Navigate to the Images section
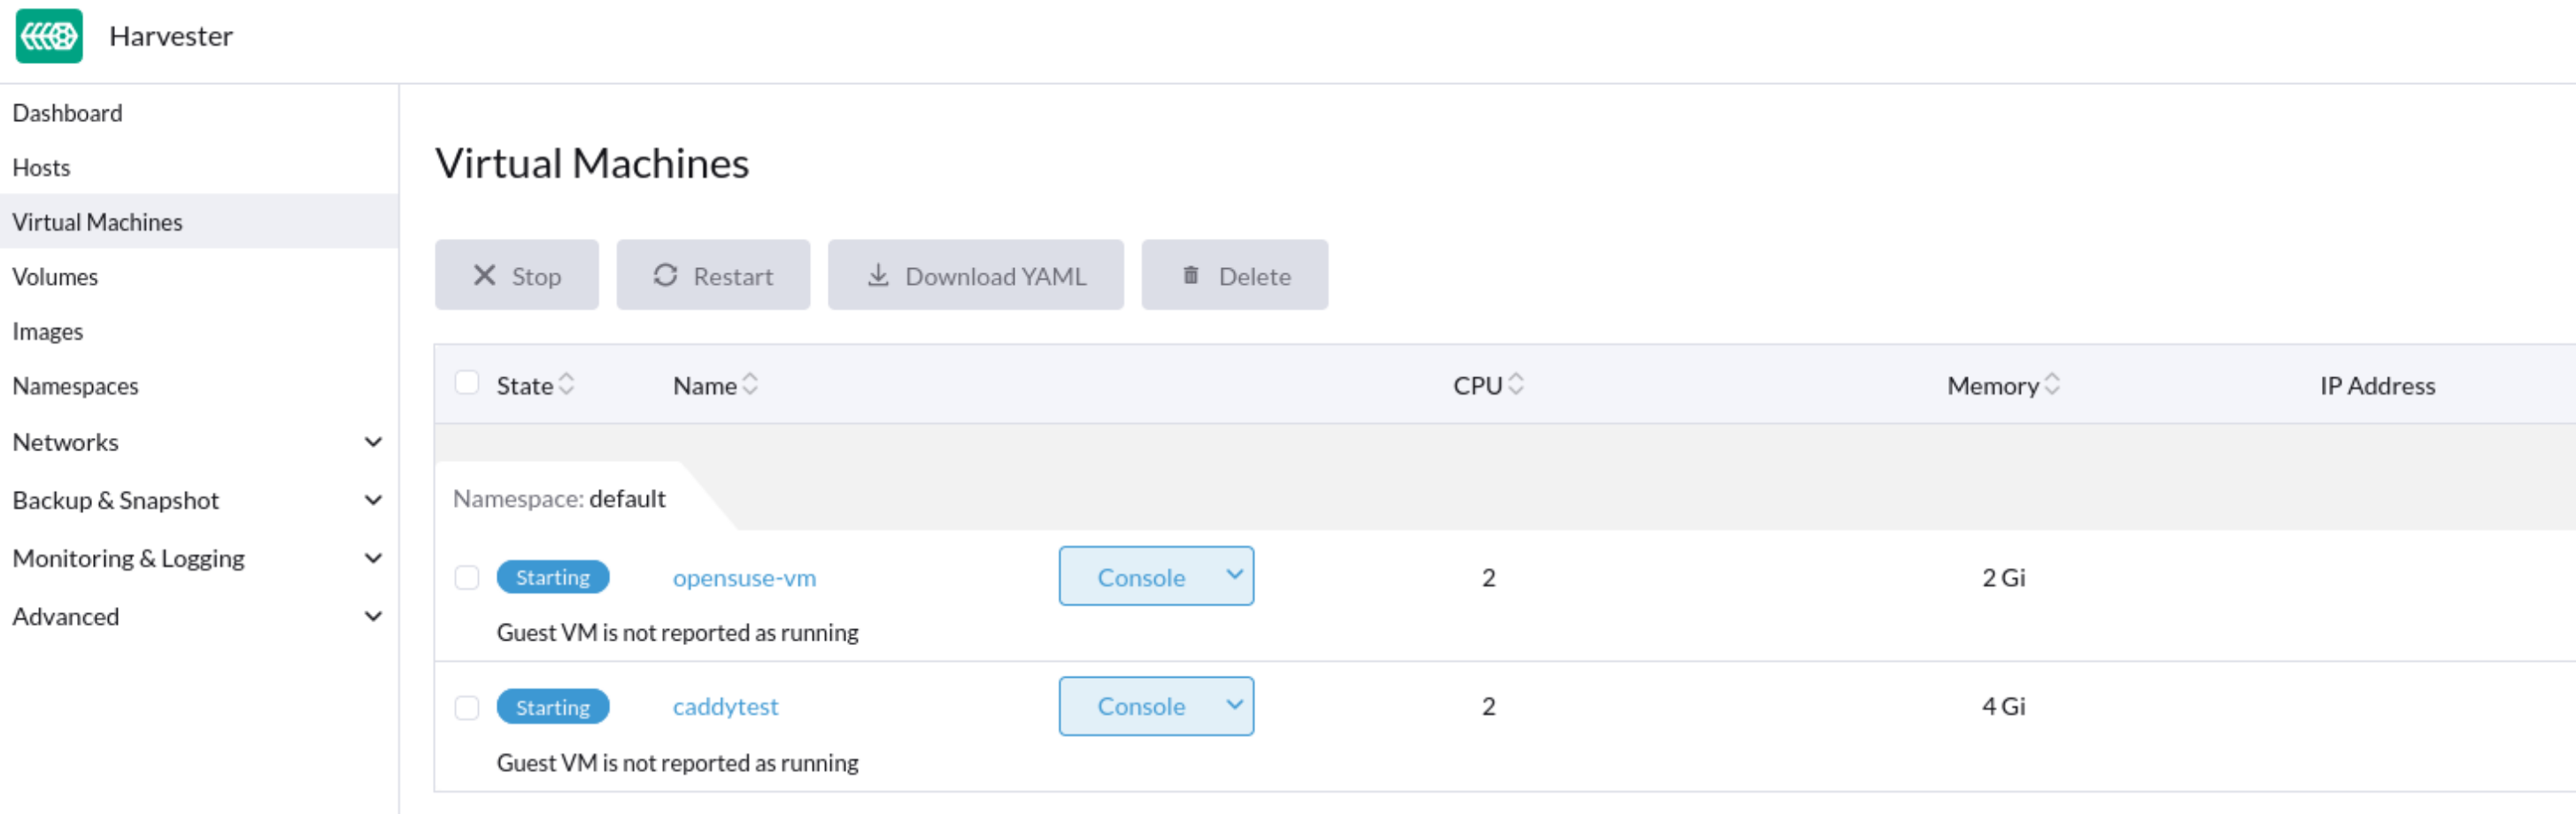Image resolution: width=2576 pixels, height=814 pixels. point(48,331)
